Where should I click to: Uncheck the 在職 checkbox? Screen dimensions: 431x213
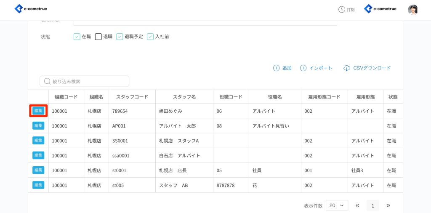pos(77,37)
